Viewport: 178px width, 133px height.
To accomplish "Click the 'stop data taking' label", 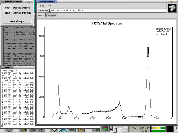I will point(21,8).
